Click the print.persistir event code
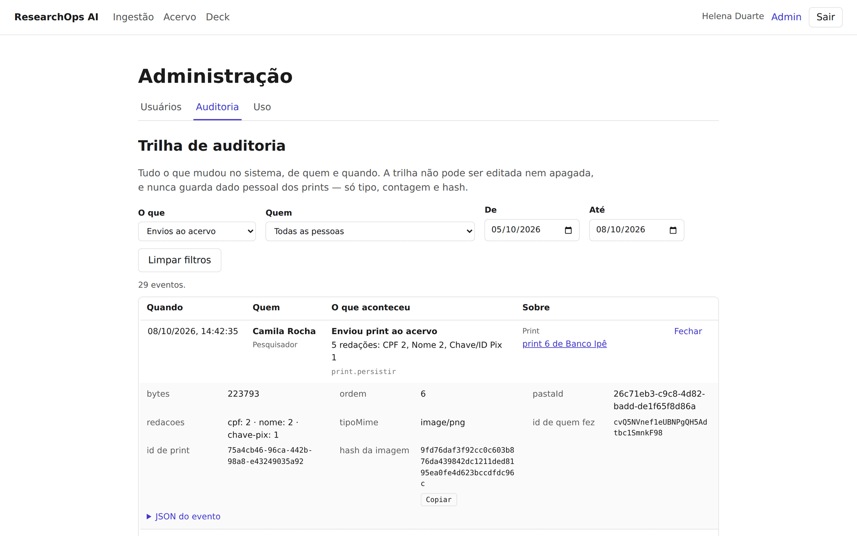The height and width of the screenshot is (536, 857). click(x=363, y=371)
